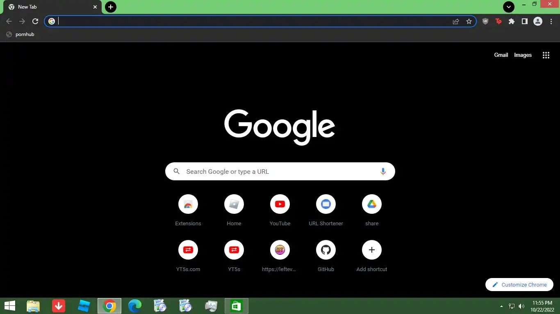560x314 pixels.
Task: Click the Google icon in address bar
Action: [52, 21]
